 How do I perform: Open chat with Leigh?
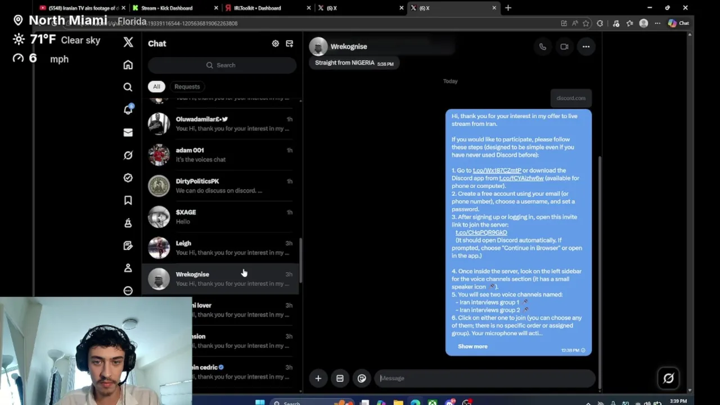(220, 247)
